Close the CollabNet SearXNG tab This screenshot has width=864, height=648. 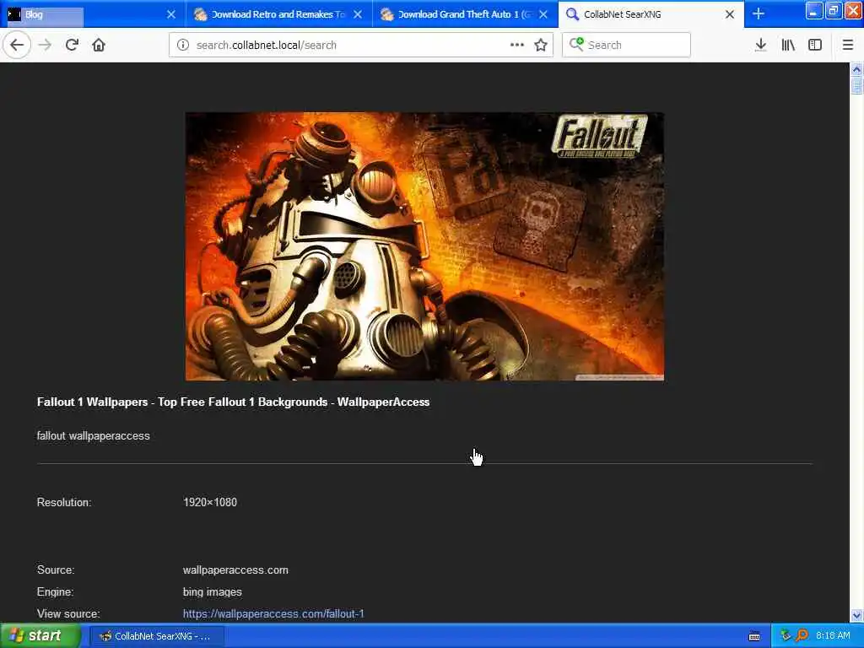[x=730, y=14]
